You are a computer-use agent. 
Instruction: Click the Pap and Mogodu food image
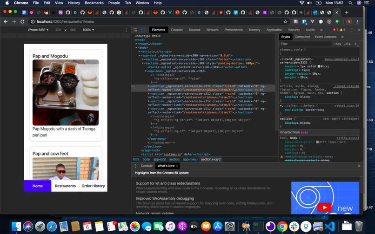pyautogui.click(x=66, y=92)
